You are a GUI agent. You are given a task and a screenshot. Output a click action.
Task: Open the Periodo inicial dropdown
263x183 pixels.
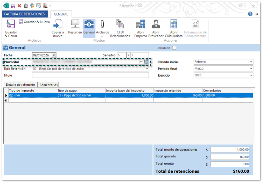pyautogui.click(x=251, y=62)
